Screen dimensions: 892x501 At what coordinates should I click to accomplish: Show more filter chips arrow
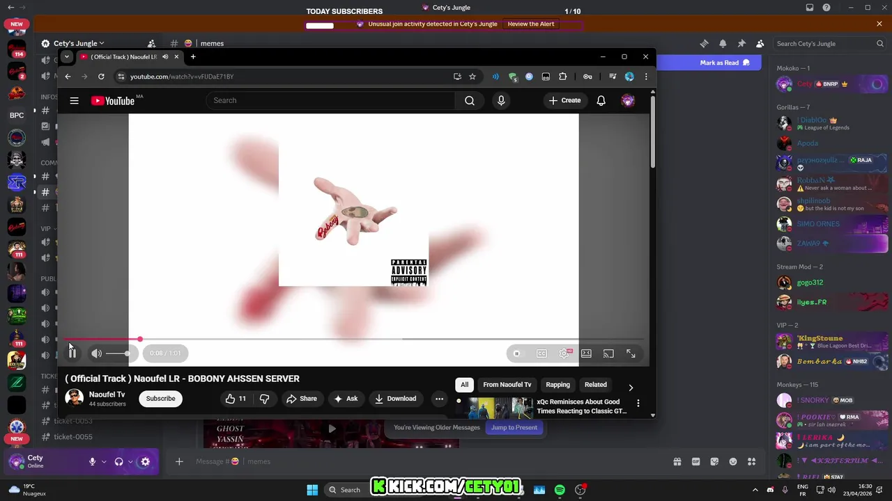tap(631, 388)
